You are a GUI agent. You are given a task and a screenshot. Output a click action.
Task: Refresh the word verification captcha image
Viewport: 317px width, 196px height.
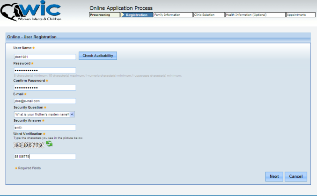[49, 144]
